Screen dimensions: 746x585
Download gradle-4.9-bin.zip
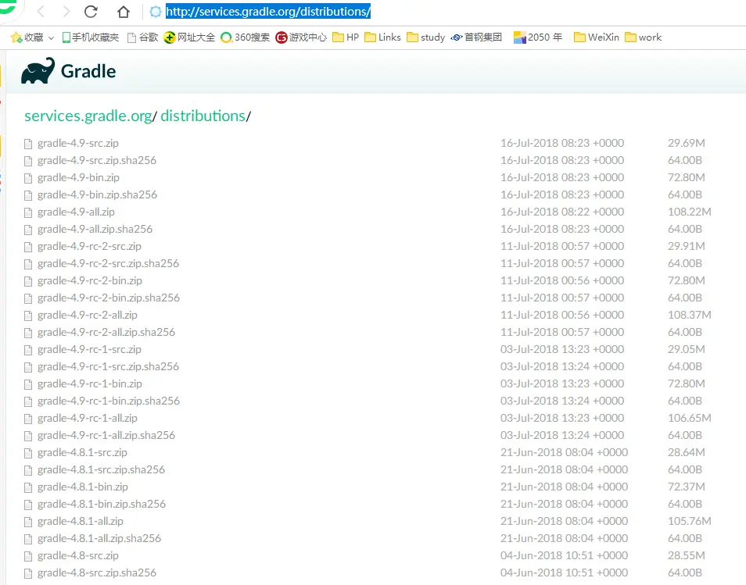pyautogui.click(x=78, y=177)
